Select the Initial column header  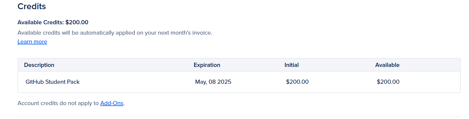291,65
